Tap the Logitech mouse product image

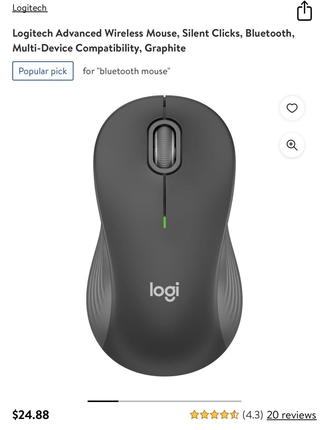pyautogui.click(x=164, y=236)
